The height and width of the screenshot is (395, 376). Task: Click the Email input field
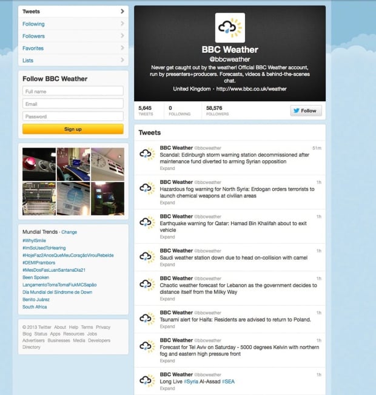pos(73,104)
